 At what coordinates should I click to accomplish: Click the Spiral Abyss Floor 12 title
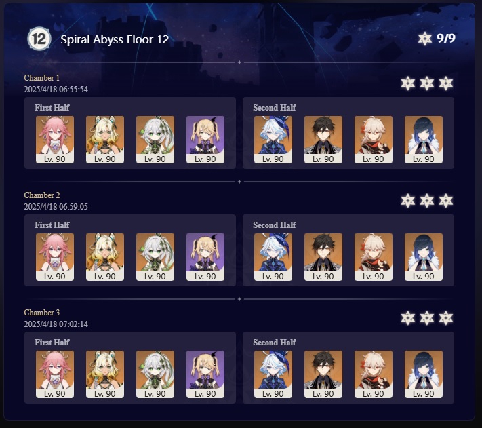[x=115, y=39]
